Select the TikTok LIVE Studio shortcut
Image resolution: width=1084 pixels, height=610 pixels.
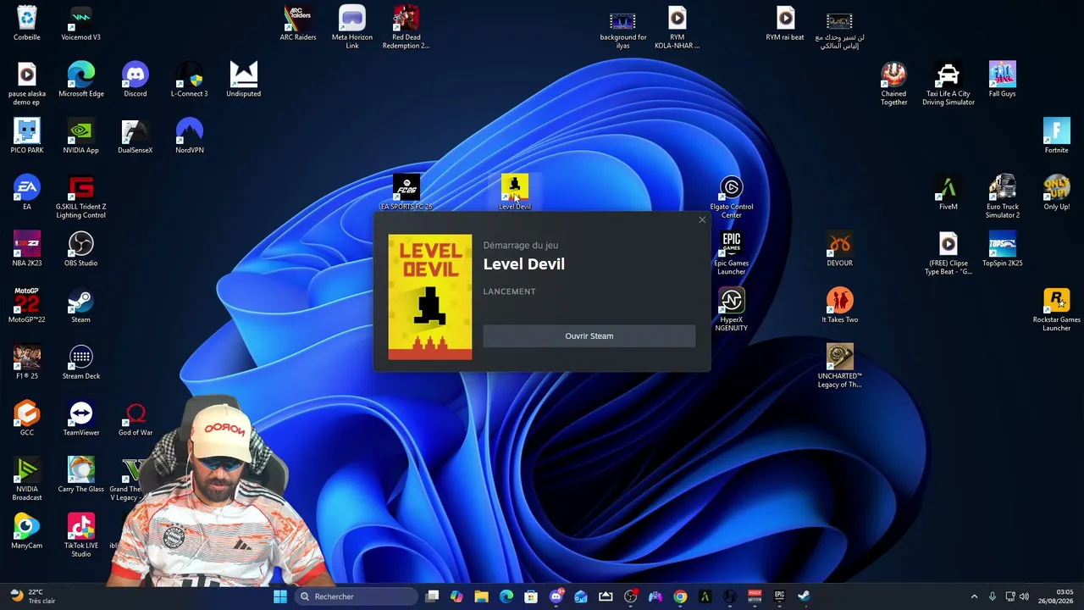click(81, 535)
